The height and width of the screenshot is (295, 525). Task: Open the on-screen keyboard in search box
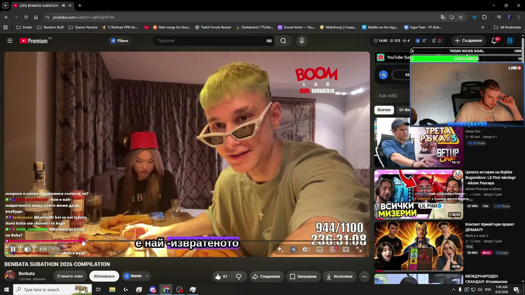coord(269,41)
